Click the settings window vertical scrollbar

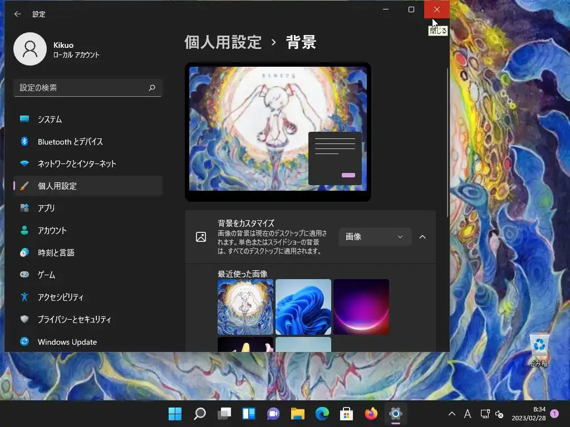click(447, 142)
